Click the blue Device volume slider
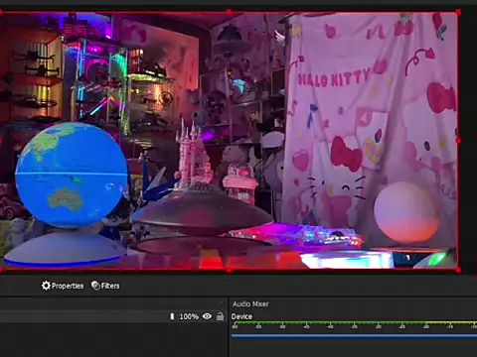 pos(354,336)
